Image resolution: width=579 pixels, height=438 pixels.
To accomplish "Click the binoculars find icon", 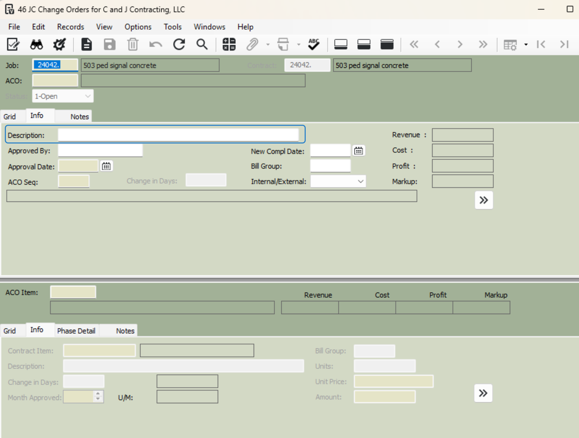I will (36, 44).
